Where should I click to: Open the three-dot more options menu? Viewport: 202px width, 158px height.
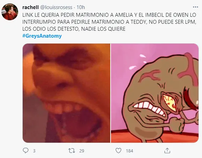click(x=195, y=7)
